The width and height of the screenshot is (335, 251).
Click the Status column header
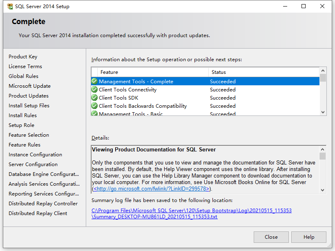[x=264, y=72]
